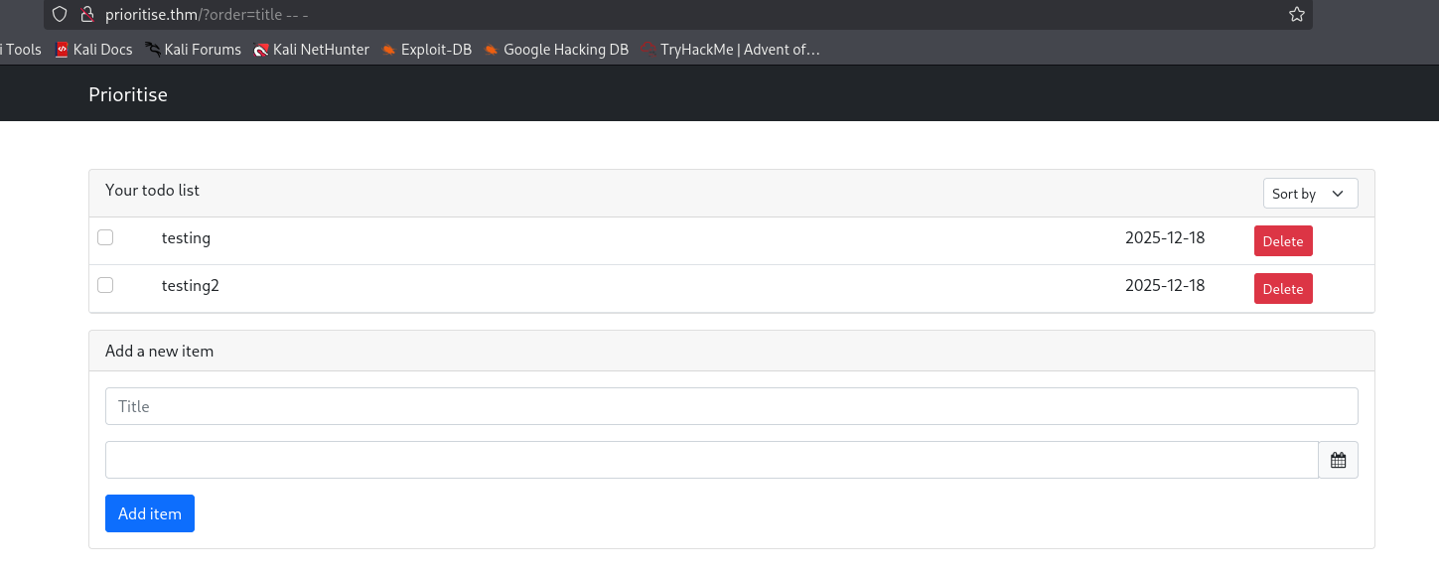Click the bookmark star icon in address bar
1439x577 pixels.
tap(1296, 14)
